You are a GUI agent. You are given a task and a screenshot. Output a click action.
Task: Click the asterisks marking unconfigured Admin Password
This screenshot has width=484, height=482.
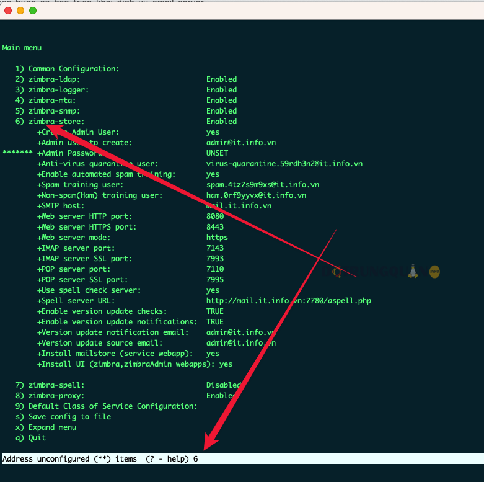(17, 153)
